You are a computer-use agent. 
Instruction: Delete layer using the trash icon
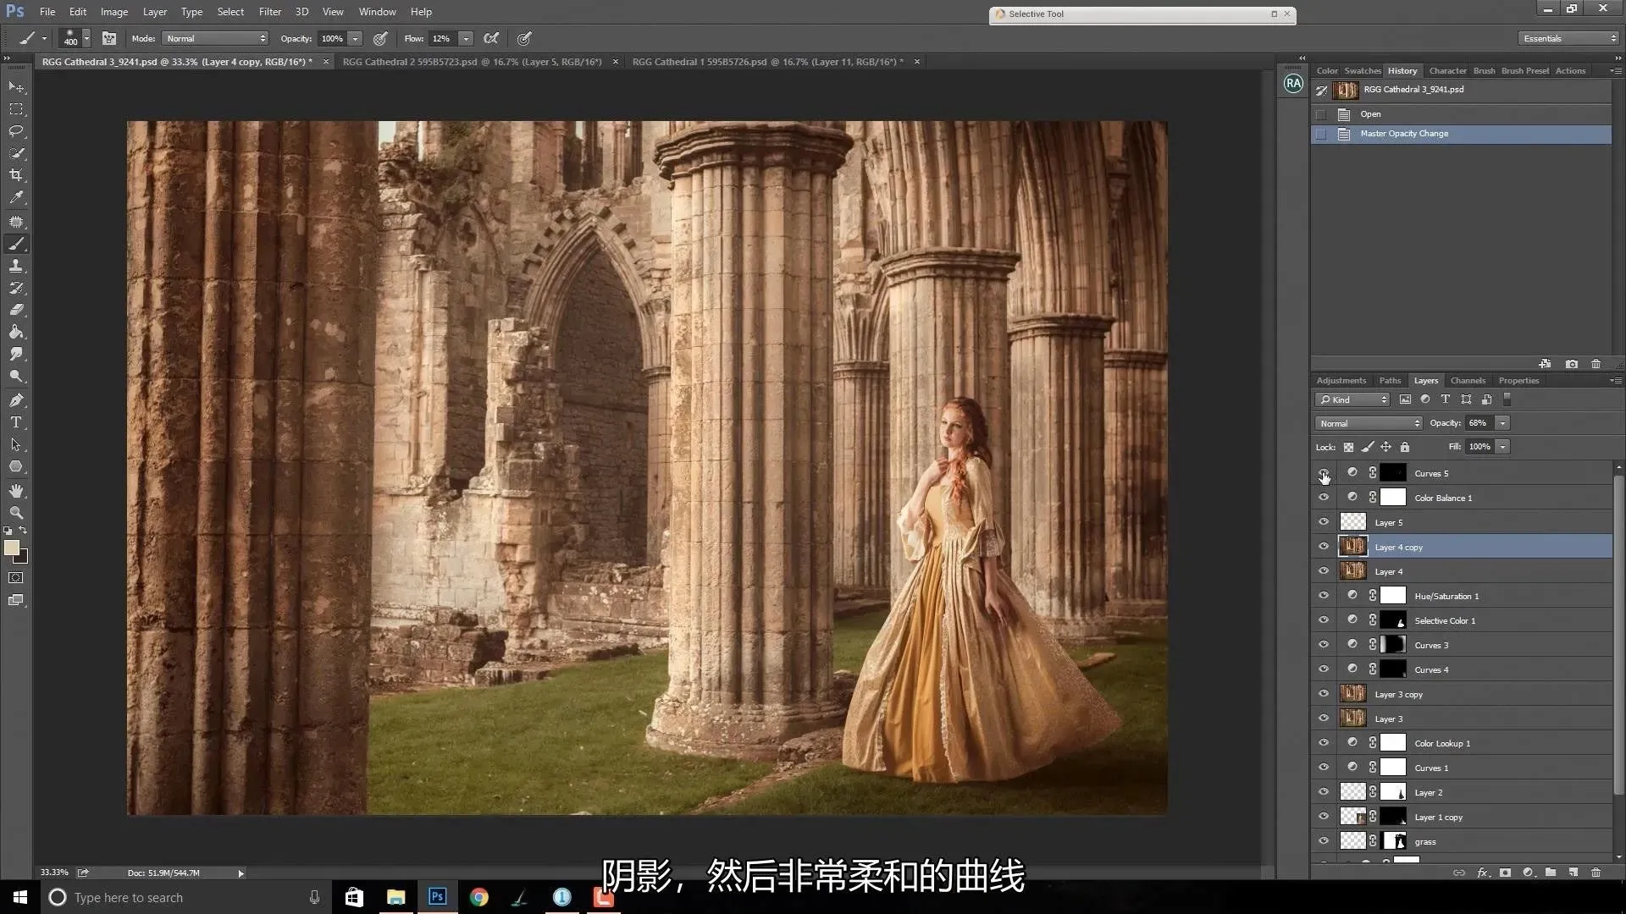(x=1596, y=873)
